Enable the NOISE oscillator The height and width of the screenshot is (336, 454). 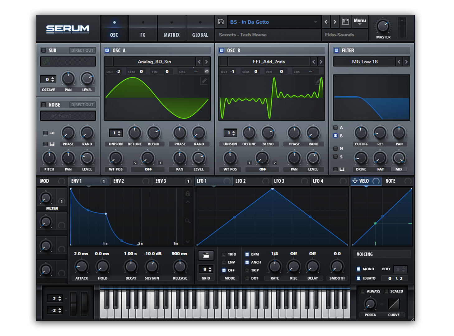pos(44,105)
